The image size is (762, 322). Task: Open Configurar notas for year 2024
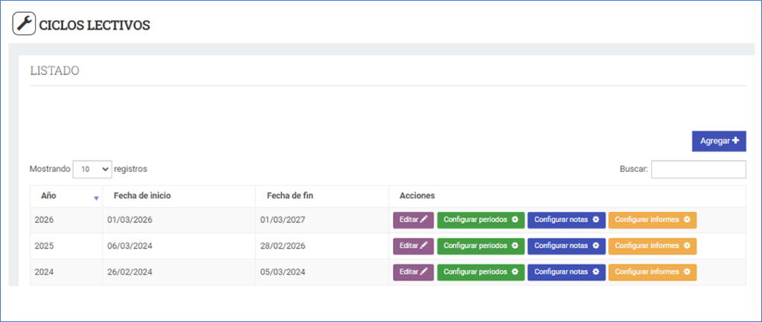[565, 272]
